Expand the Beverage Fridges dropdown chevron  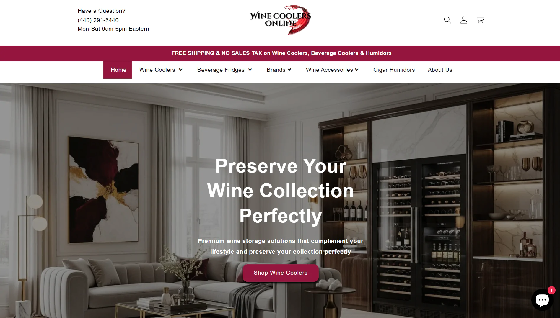[x=250, y=70]
